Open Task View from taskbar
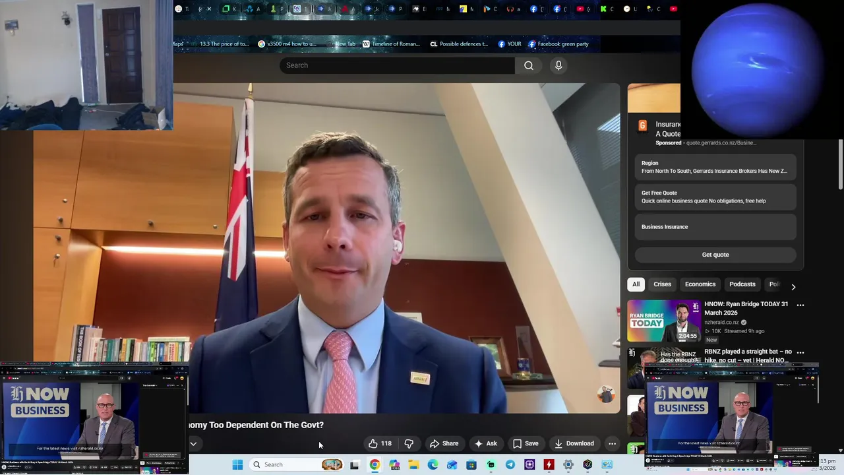Image resolution: width=844 pixels, height=475 pixels. [354, 464]
